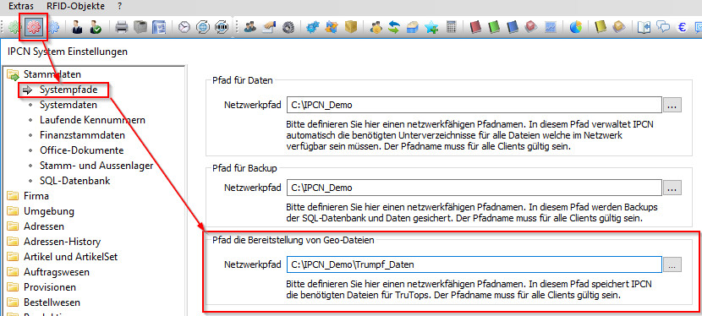The image size is (702, 316).
Task: Click the user with green checkmark icon
Action: pos(96,27)
